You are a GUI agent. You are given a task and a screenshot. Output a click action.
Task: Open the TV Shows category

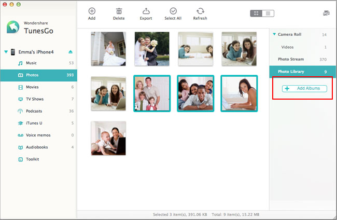click(39, 99)
